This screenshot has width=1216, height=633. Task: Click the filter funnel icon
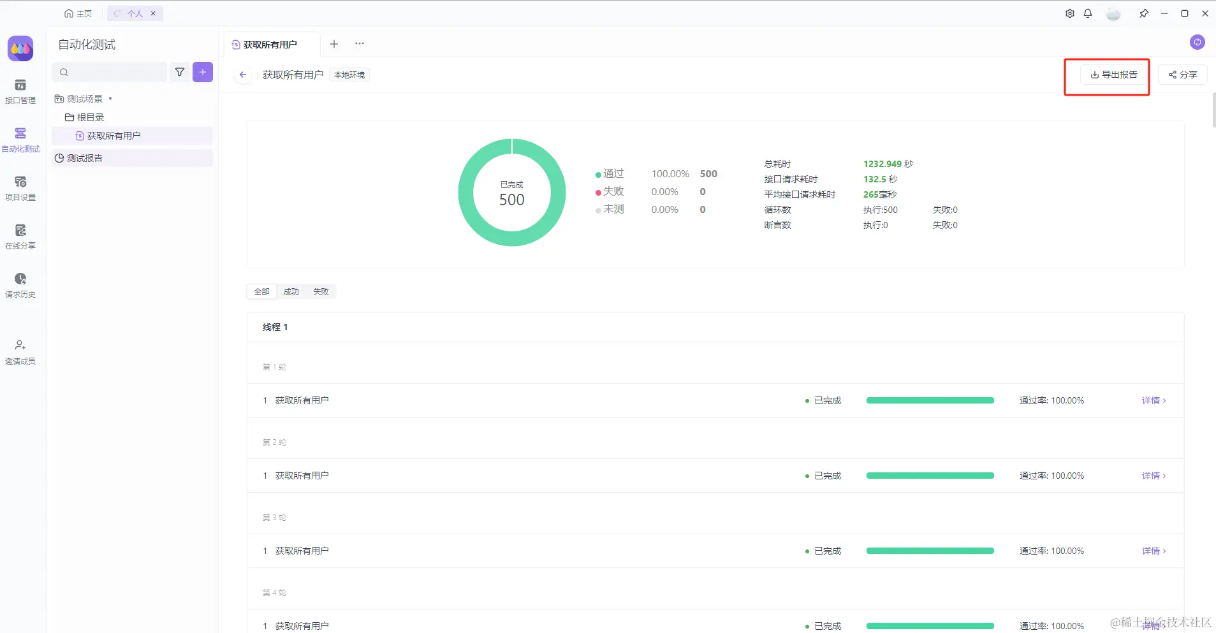(x=180, y=72)
